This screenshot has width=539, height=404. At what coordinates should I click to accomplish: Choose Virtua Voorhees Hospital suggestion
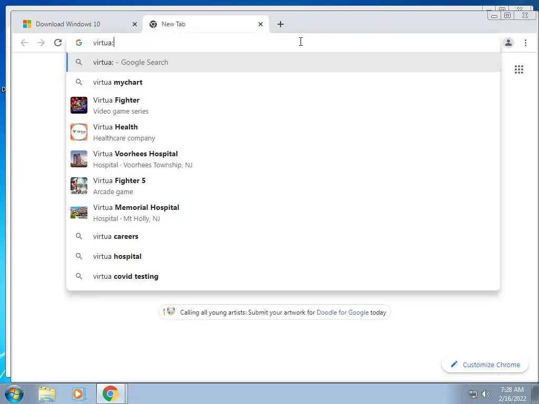pyautogui.click(x=283, y=159)
